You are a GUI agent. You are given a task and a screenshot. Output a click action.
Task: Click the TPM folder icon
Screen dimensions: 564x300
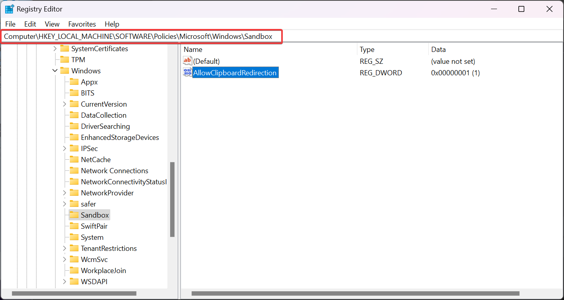(x=65, y=60)
